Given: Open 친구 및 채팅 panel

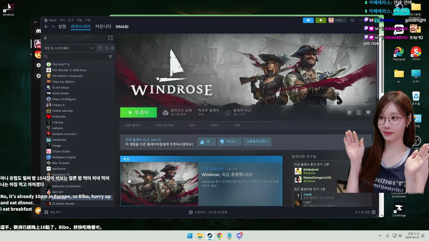Looking at the screenshot, I should click(x=365, y=212).
